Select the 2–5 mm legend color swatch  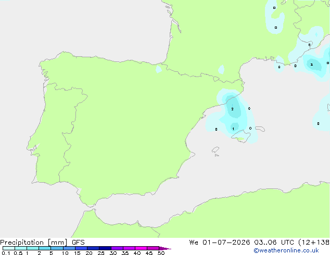point(45,248)
